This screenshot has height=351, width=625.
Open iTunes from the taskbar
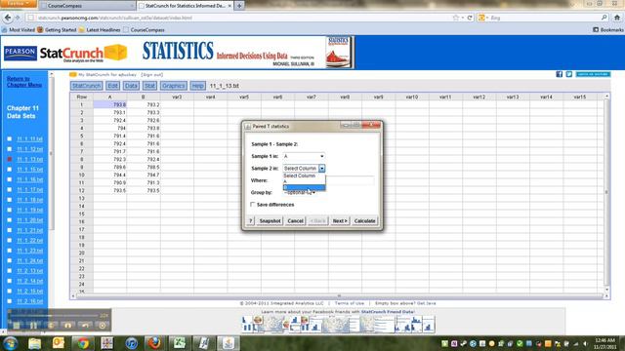click(x=131, y=343)
